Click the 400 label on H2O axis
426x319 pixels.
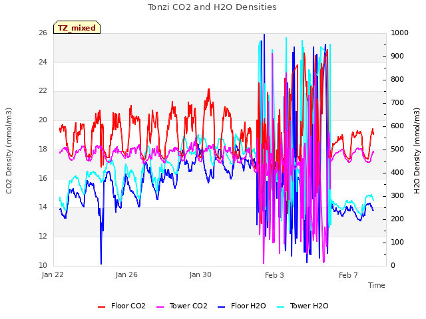[397, 173]
